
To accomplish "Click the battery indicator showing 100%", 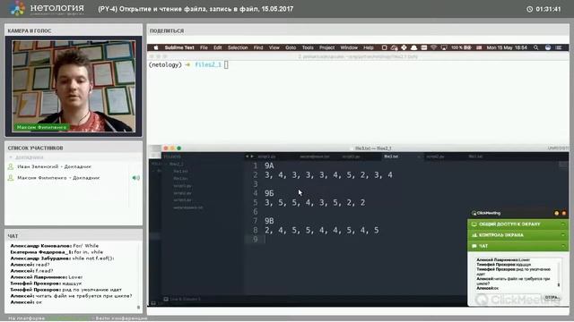I will click(461, 47).
